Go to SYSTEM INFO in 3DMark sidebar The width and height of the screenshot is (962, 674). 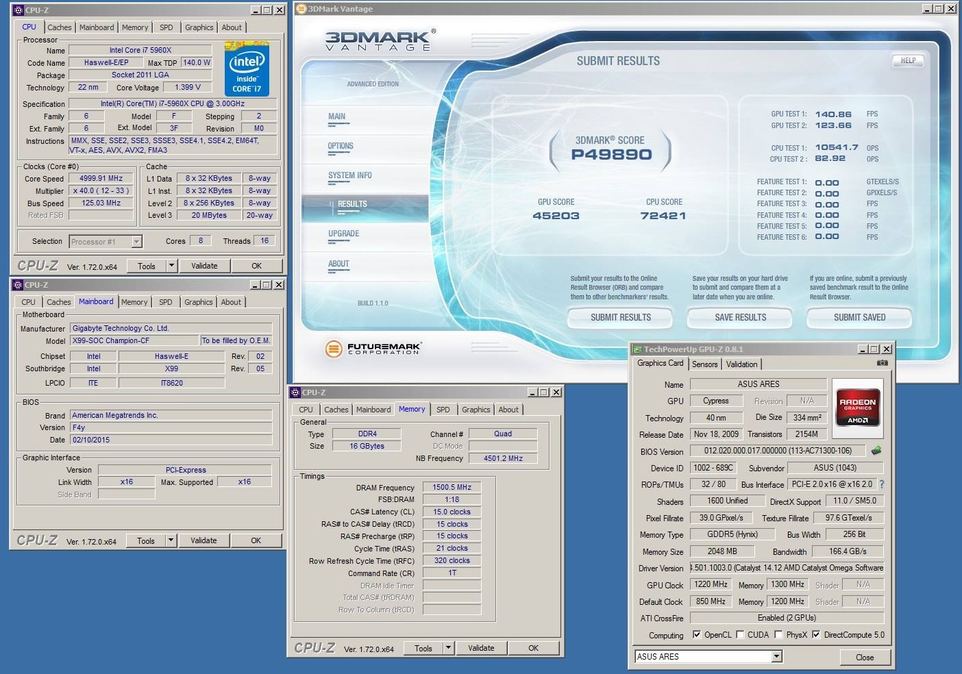coord(349,175)
